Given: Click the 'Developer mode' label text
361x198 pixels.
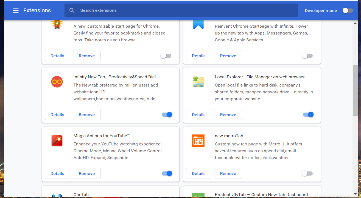Looking at the screenshot, I should point(321,11).
